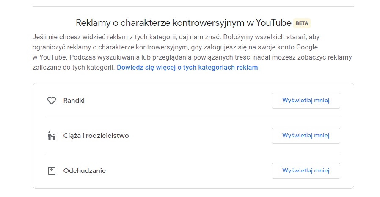The width and height of the screenshot is (380, 197).
Task: Click the BETA badge next to the heading
Action: pyautogui.click(x=302, y=23)
